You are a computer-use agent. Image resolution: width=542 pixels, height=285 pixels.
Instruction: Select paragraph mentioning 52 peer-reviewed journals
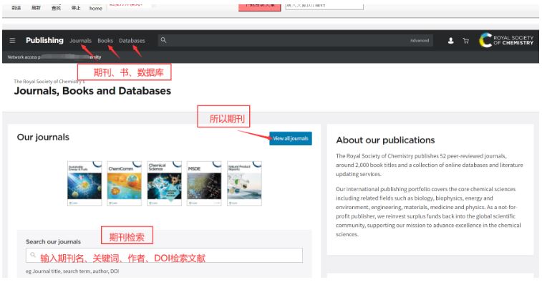[430, 165]
